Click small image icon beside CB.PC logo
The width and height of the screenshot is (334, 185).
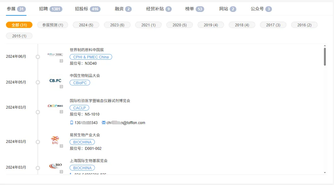click(61, 87)
